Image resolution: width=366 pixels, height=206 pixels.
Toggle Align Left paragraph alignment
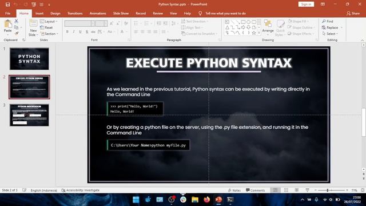[136, 31]
